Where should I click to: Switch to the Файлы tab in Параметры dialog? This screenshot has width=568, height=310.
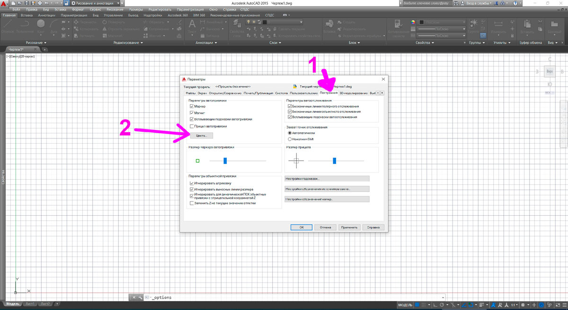[x=190, y=93]
